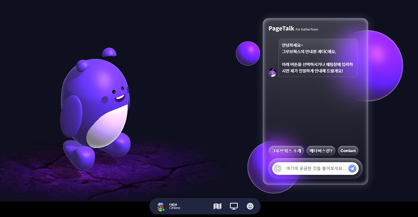Focus the 여기에 궁금한 것을 물어보세요 input field
418x217 pixels.
point(315,168)
